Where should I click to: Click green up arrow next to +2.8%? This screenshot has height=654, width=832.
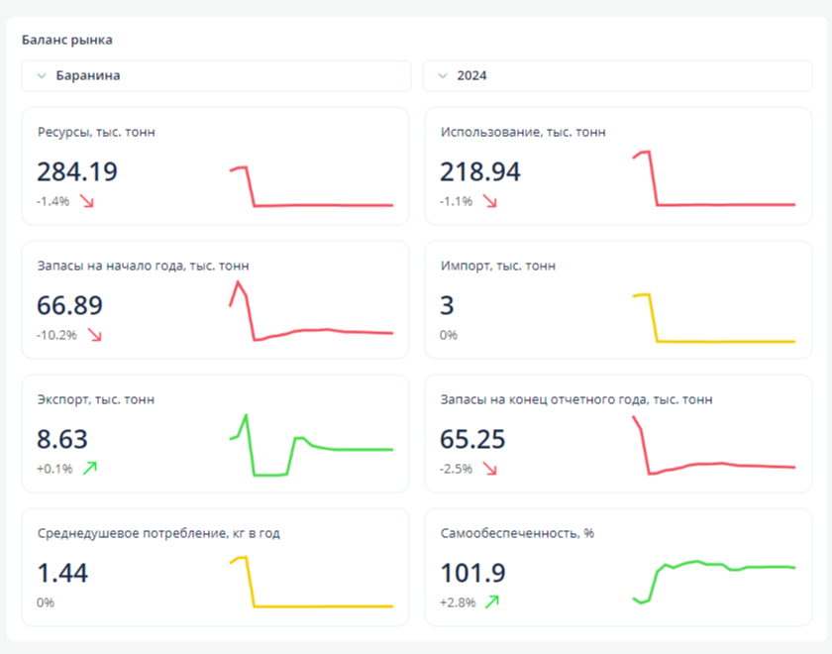coord(492,601)
